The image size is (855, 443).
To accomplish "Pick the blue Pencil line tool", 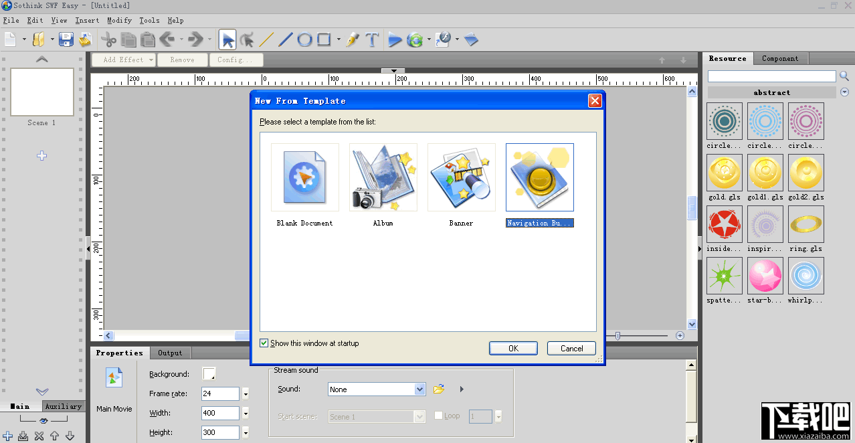I will [286, 39].
